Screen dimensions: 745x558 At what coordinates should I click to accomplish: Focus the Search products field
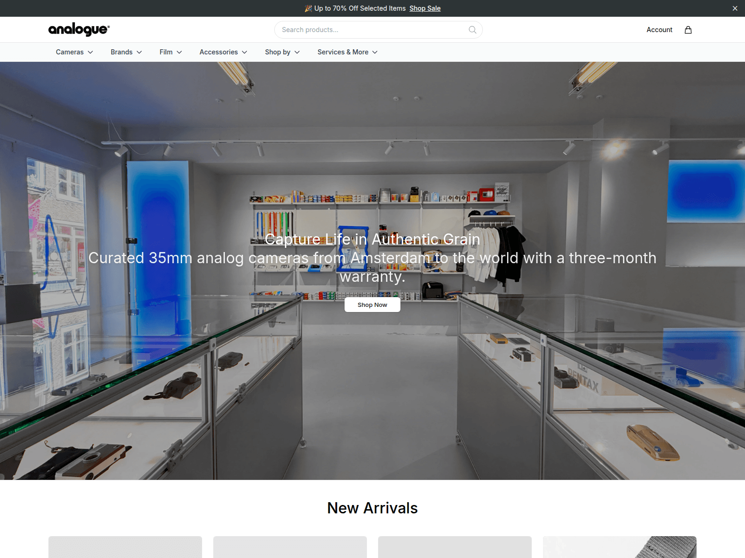[x=378, y=30]
